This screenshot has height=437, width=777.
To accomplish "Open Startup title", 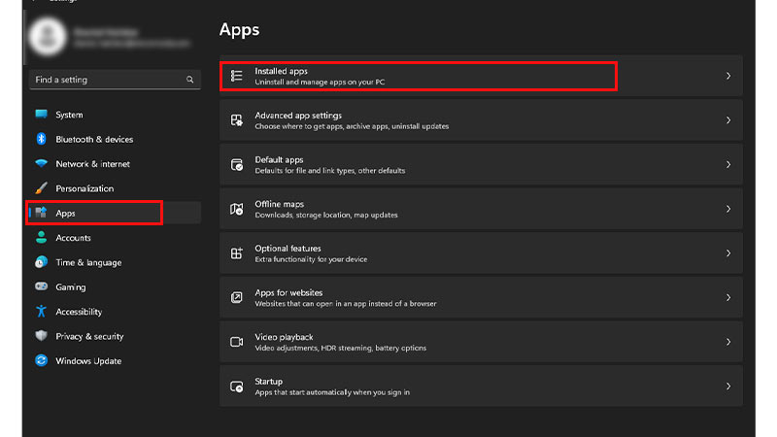I will coord(269,382).
